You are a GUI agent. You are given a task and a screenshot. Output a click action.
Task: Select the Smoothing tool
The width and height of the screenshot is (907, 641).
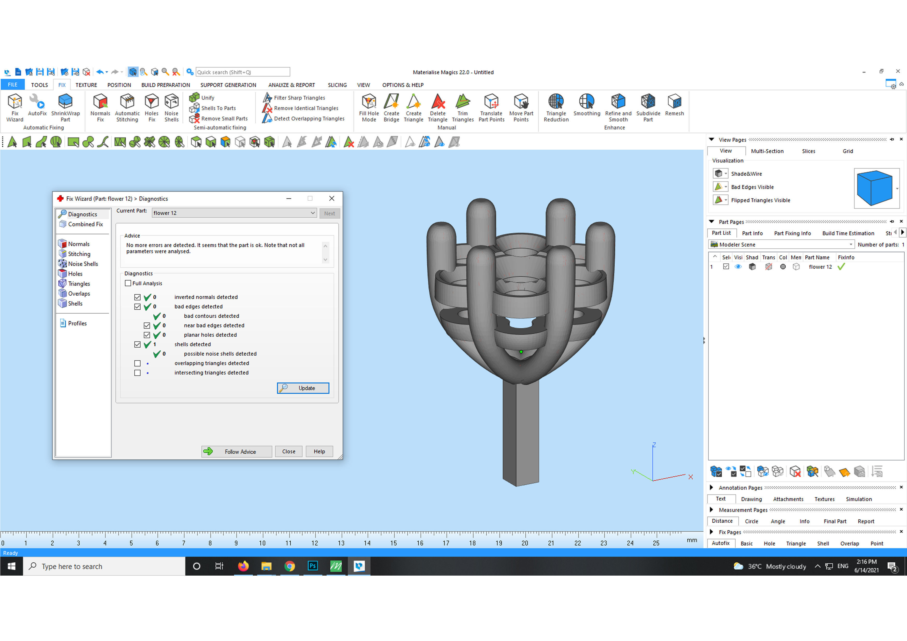point(586,102)
